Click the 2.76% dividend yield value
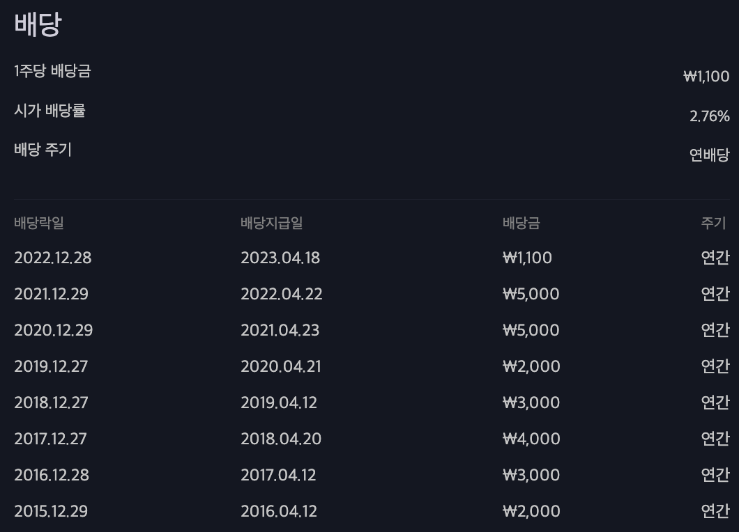The height and width of the screenshot is (532, 739). tap(709, 116)
